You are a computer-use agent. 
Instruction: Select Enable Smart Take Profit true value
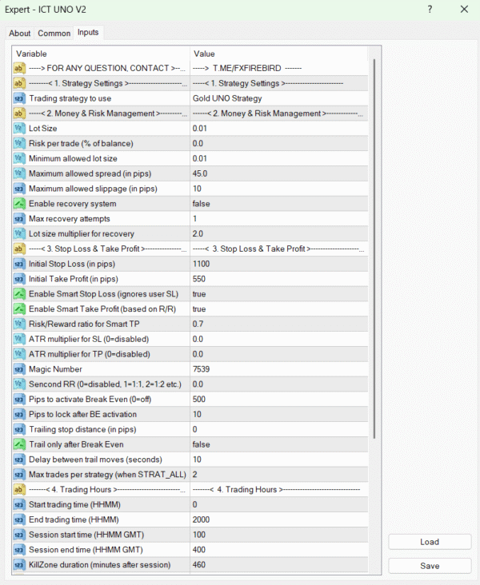click(x=199, y=309)
